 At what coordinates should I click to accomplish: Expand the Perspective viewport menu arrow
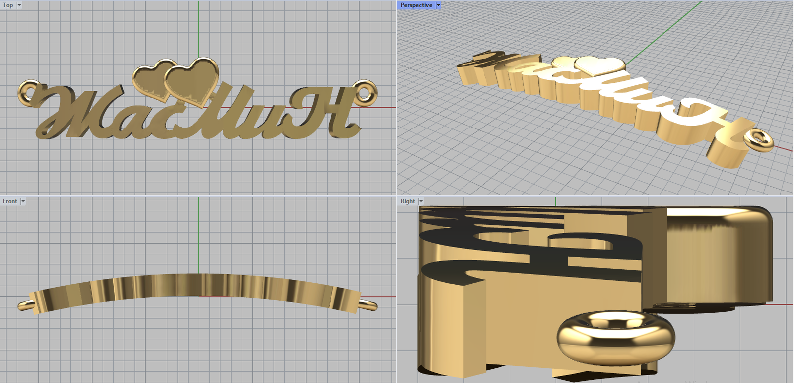(x=438, y=5)
